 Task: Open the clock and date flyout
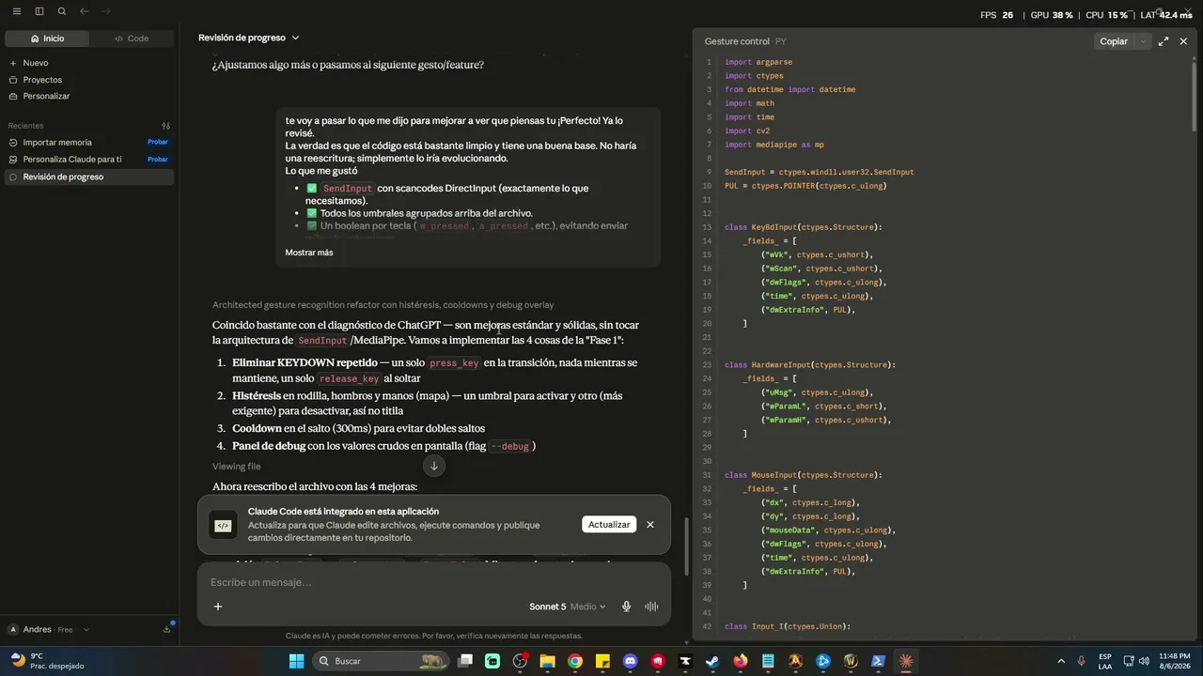coord(1175,661)
